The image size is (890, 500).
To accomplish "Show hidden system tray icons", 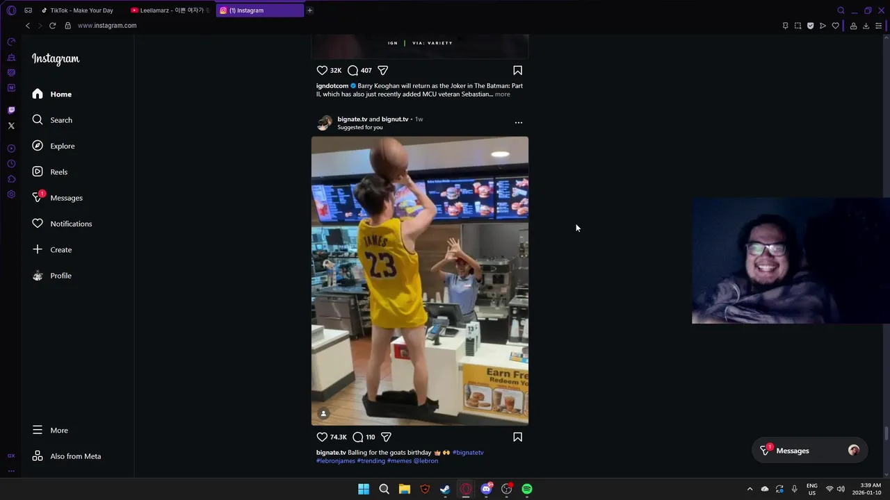I will [750, 489].
